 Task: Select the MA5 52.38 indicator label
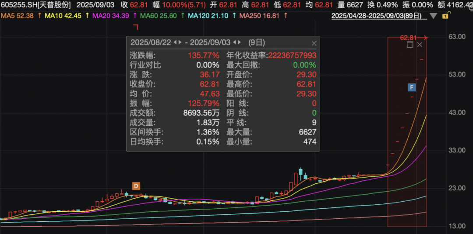tap(17, 16)
